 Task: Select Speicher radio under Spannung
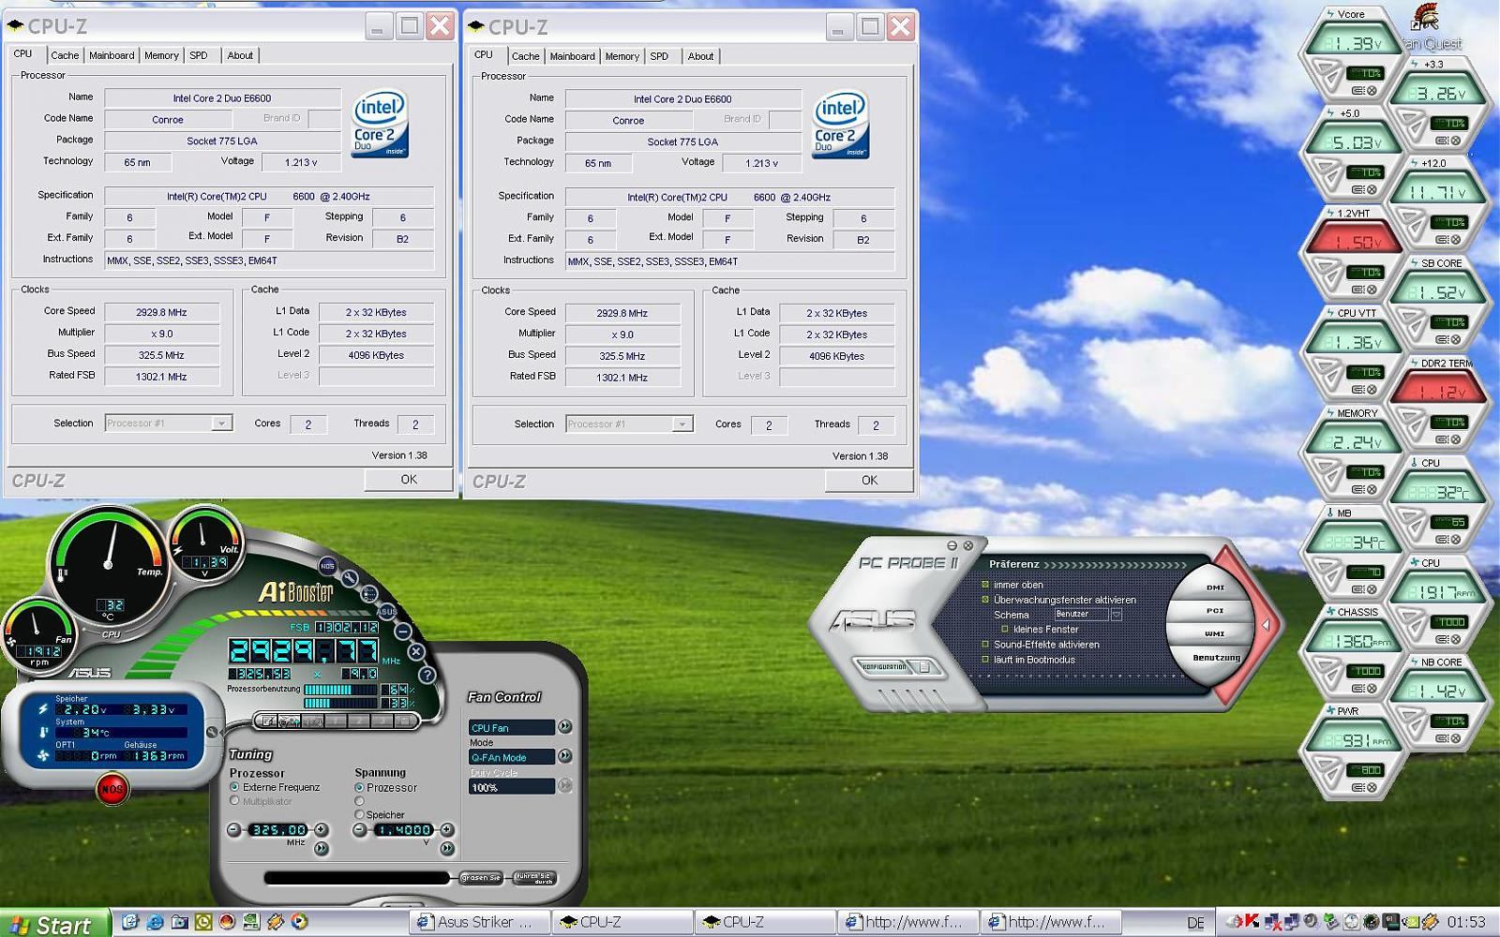coord(359,814)
